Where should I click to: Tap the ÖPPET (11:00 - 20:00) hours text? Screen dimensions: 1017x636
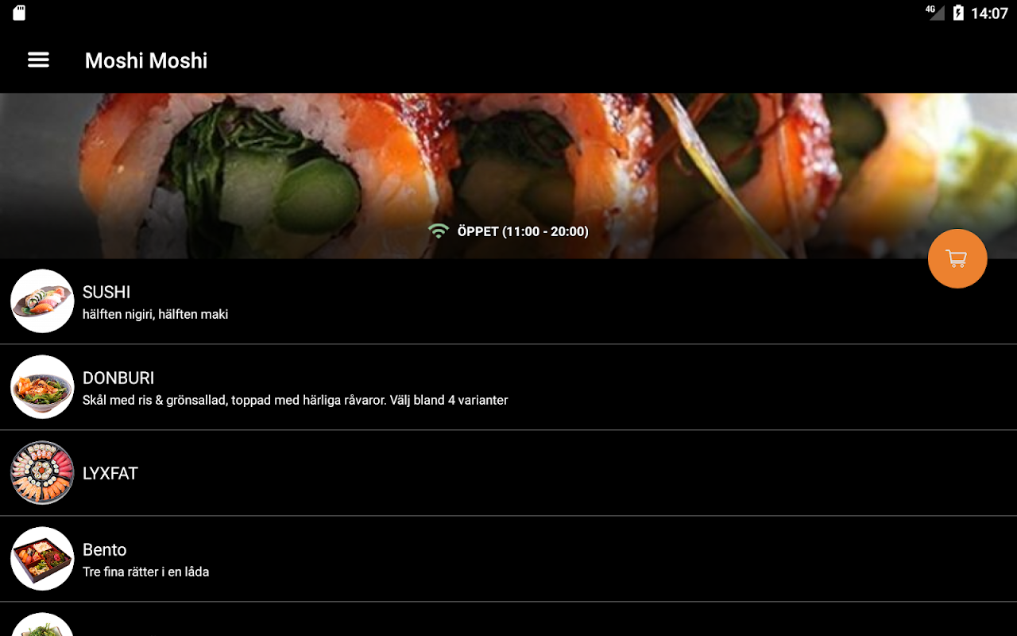(523, 231)
